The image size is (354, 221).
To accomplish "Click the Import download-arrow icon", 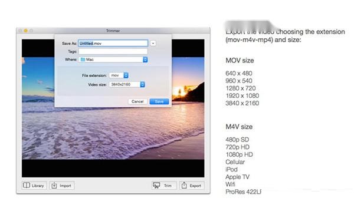I will 54,186.
